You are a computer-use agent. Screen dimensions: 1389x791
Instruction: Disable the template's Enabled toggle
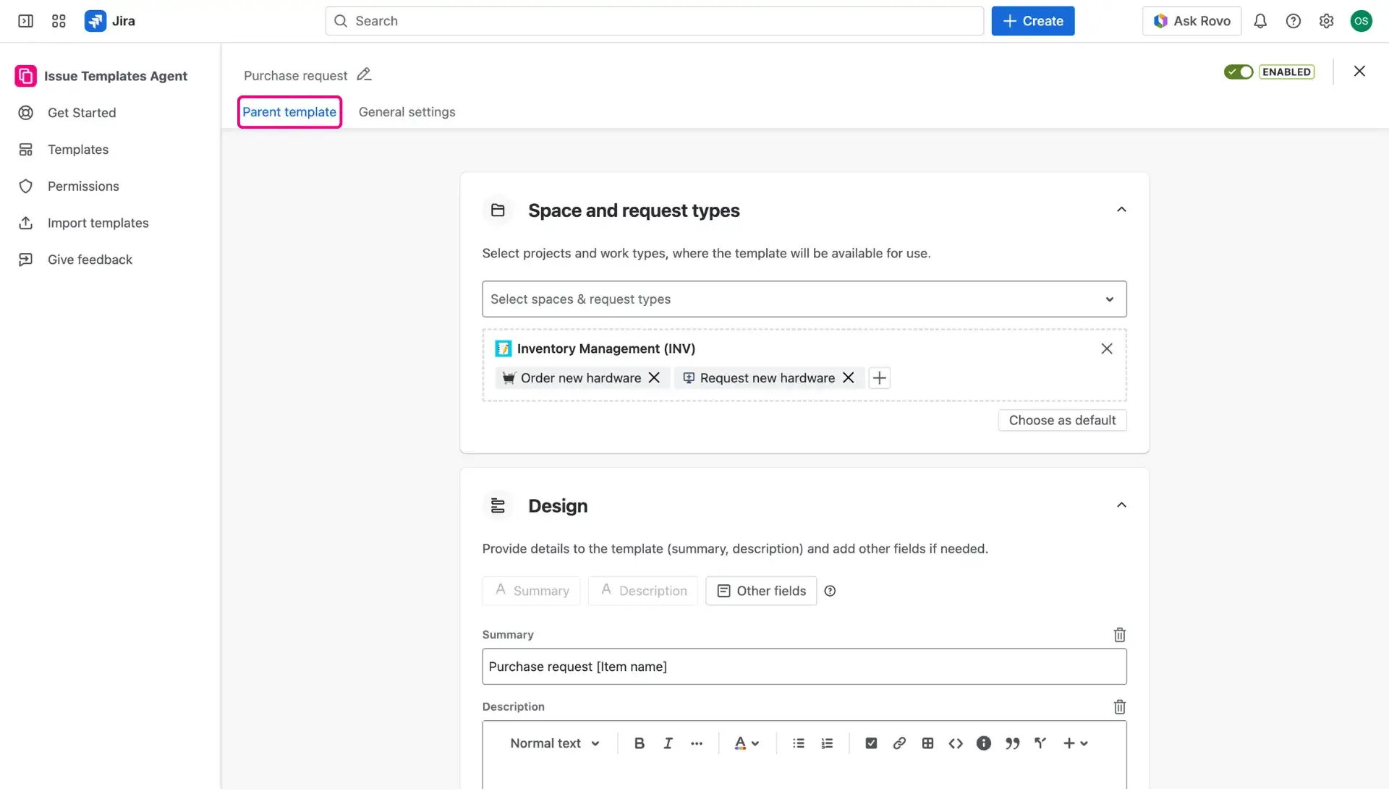click(1238, 72)
